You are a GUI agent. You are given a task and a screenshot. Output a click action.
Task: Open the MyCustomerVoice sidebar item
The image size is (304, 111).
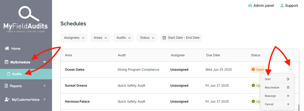pos(26,99)
